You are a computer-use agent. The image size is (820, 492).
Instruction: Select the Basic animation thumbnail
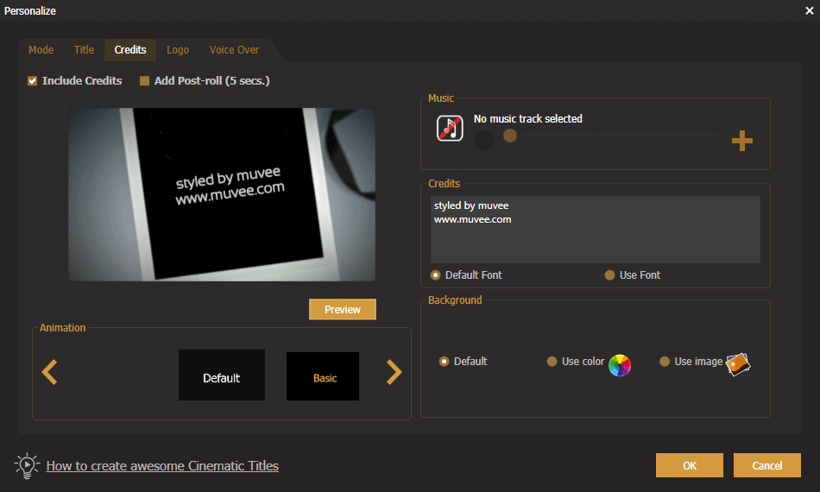point(323,376)
